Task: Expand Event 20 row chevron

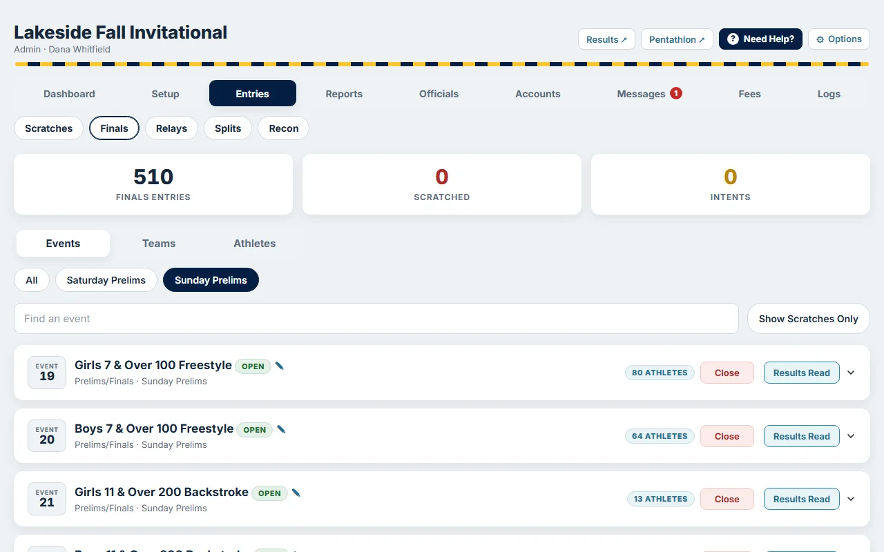Action: click(x=851, y=436)
